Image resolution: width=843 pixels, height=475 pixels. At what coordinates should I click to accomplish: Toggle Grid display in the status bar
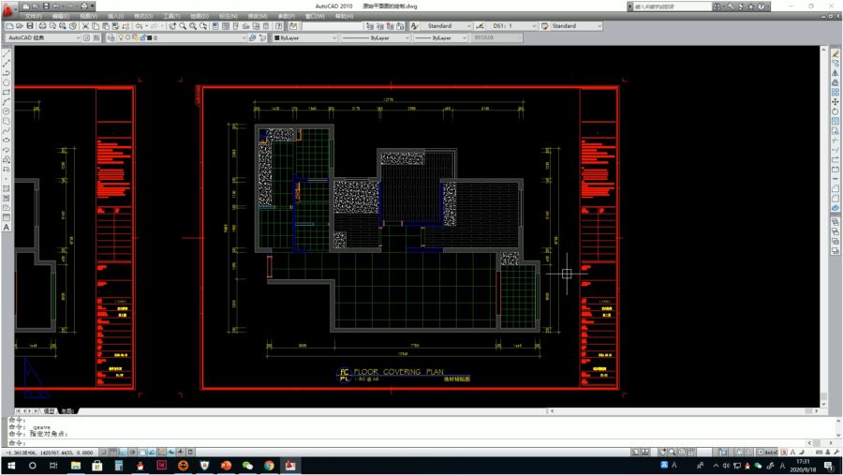click(114, 452)
